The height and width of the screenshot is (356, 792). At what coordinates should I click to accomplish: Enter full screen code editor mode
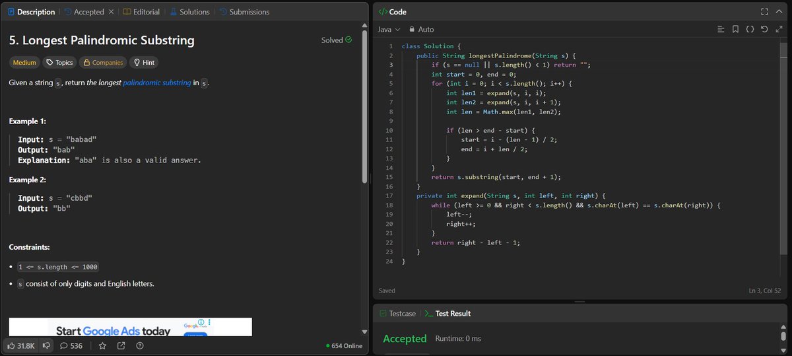point(764,12)
